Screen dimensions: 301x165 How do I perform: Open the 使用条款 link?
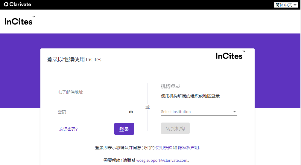[x=164, y=148]
